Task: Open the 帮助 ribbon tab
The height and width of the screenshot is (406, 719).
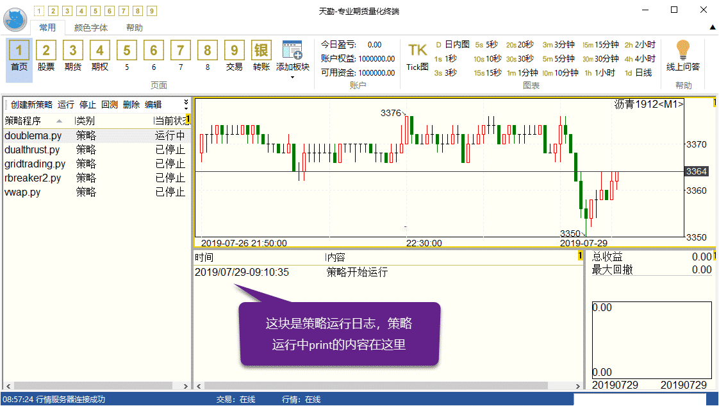Action: tap(135, 28)
